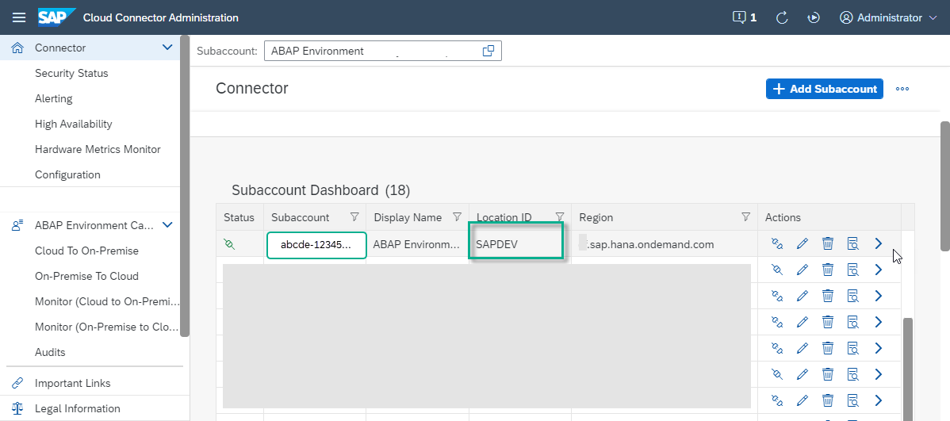The width and height of the screenshot is (950, 421).
Task: Open the hamburger navigation menu
Action: click(19, 17)
